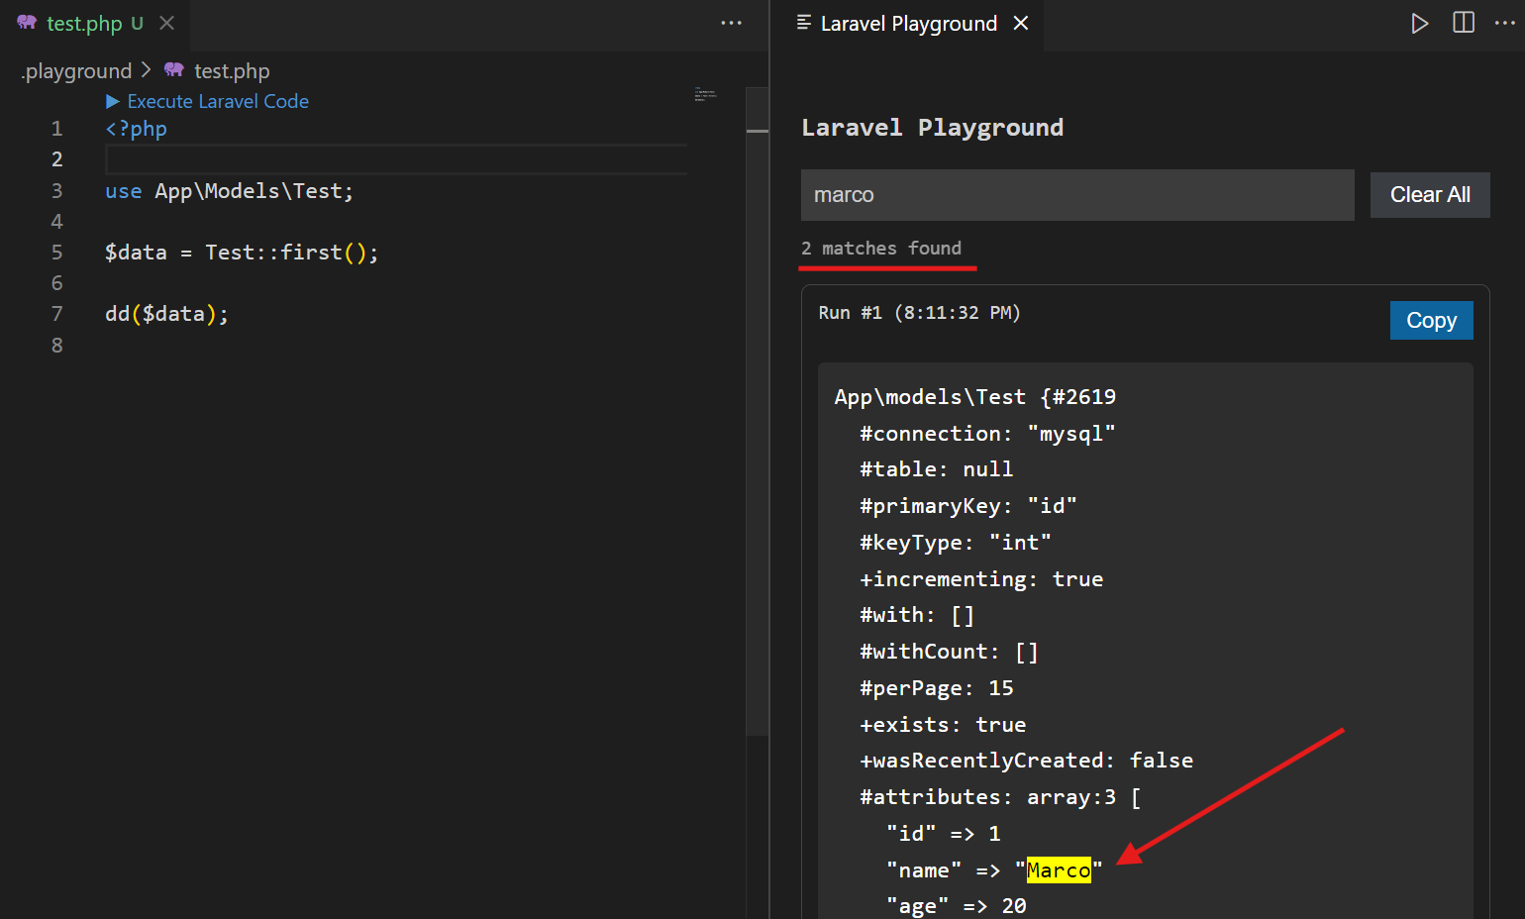The height and width of the screenshot is (919, 1525).
Task: Click the #perPage: 15 output line
Action: click(x=936, y=688)
